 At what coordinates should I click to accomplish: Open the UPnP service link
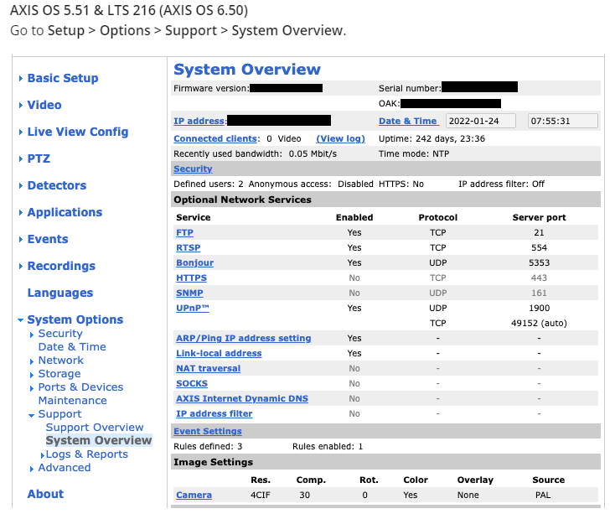click(x=193, y=309)
